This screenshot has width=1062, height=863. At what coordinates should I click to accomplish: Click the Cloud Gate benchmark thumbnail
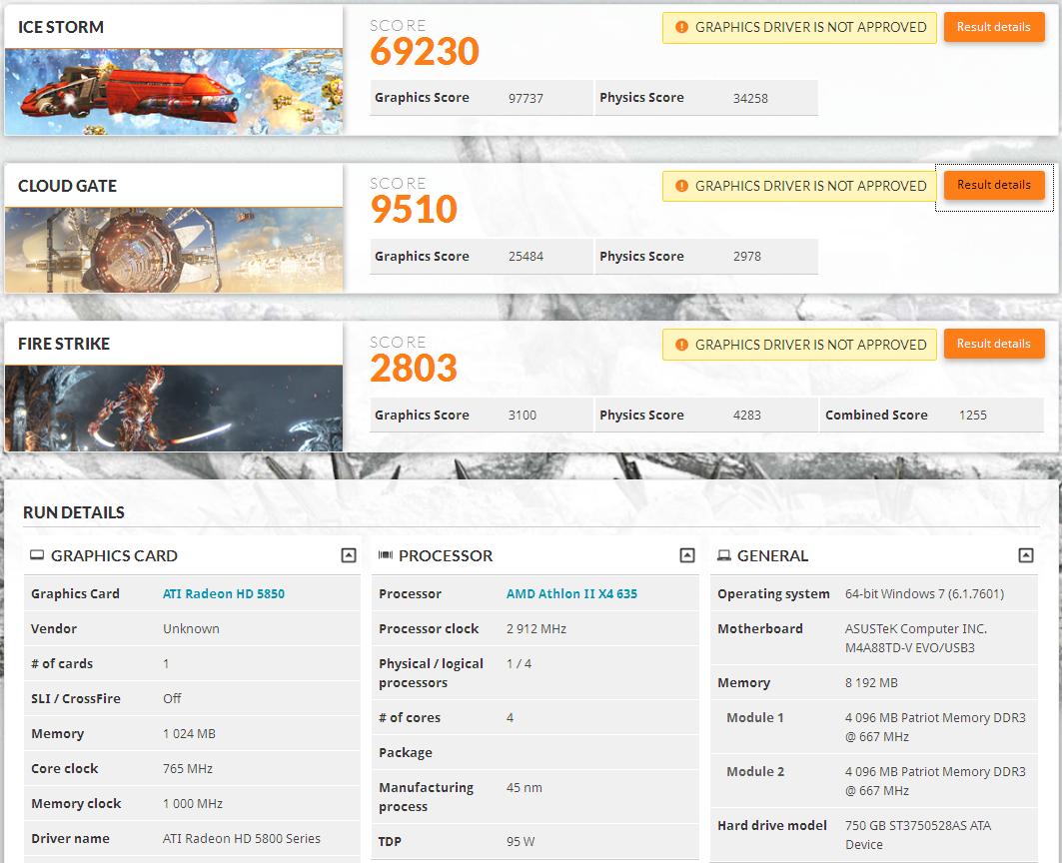(x=174, y=250)
